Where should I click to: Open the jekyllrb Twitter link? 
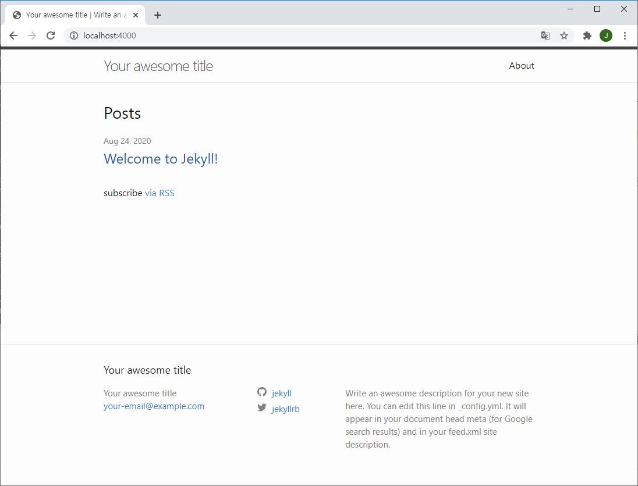pos(286,409)
